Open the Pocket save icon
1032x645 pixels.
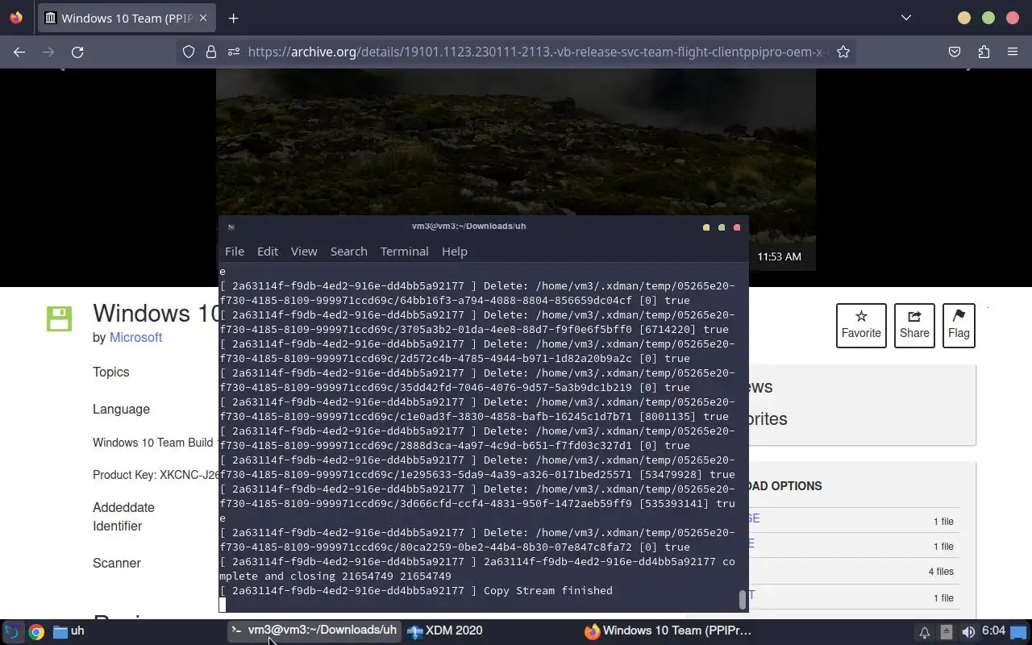(x=955, y=52)
